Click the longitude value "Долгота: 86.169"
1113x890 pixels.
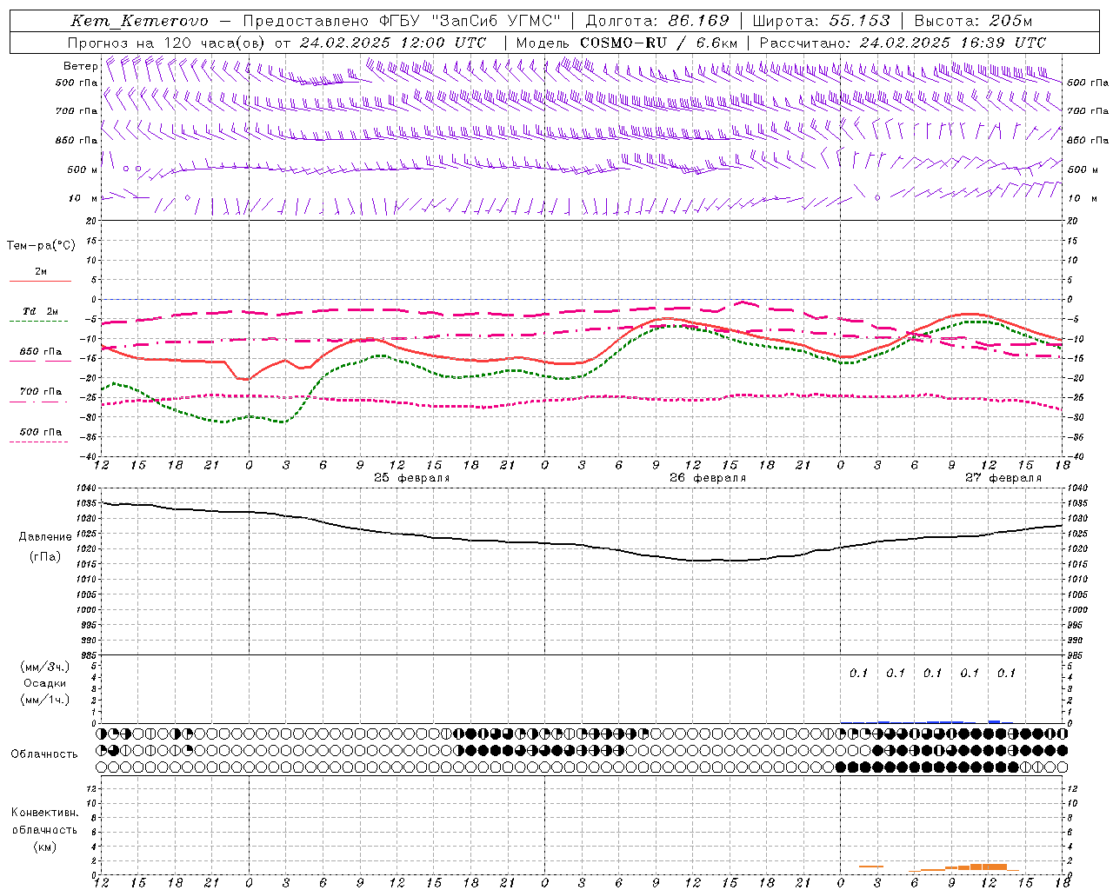pos(657,21)
